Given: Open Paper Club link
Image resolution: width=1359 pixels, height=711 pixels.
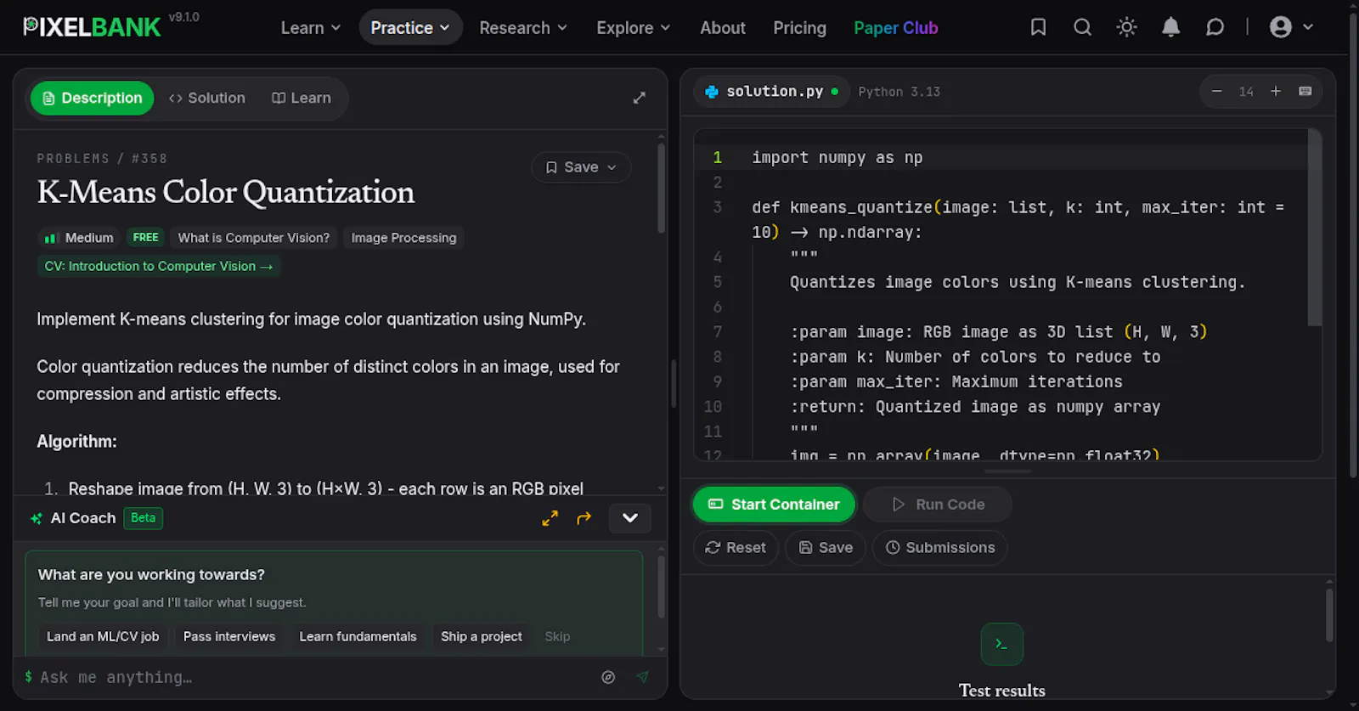Looking at the screenshot, I should (895, 28).
